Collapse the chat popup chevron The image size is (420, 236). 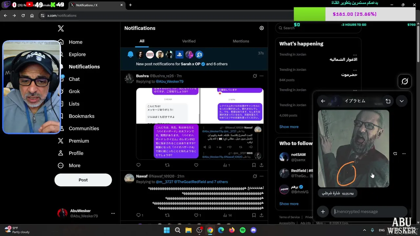point(402,101)
